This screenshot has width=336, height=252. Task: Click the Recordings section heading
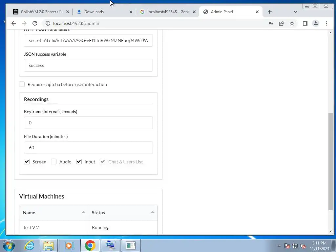click(x=36, y=99)
